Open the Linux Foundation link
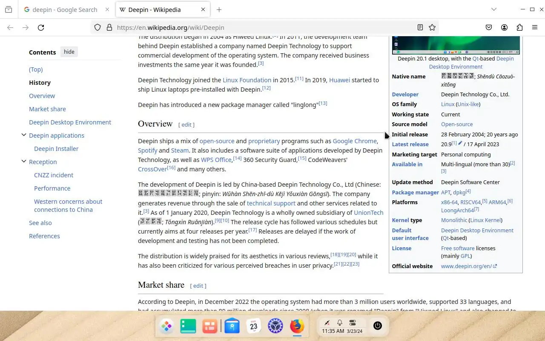The image size is (545, 341). 247,80
